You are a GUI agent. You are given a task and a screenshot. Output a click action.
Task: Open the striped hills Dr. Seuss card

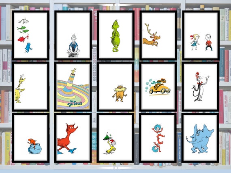pos(73,86)
